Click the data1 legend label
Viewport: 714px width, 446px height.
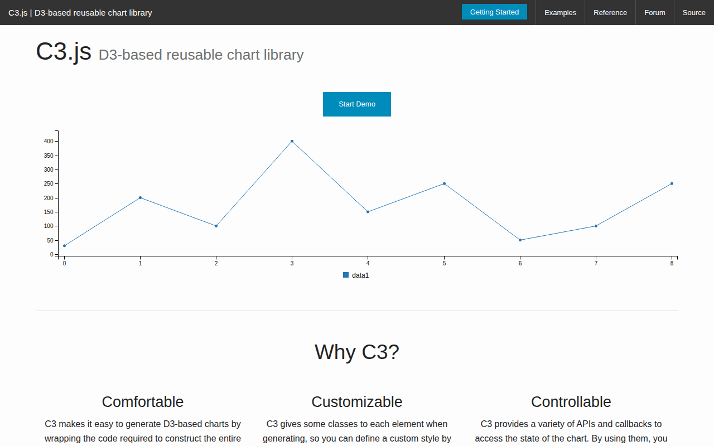pos(360,275)
